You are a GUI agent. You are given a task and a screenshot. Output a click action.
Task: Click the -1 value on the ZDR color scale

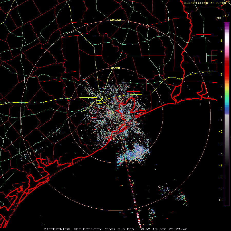220,120
